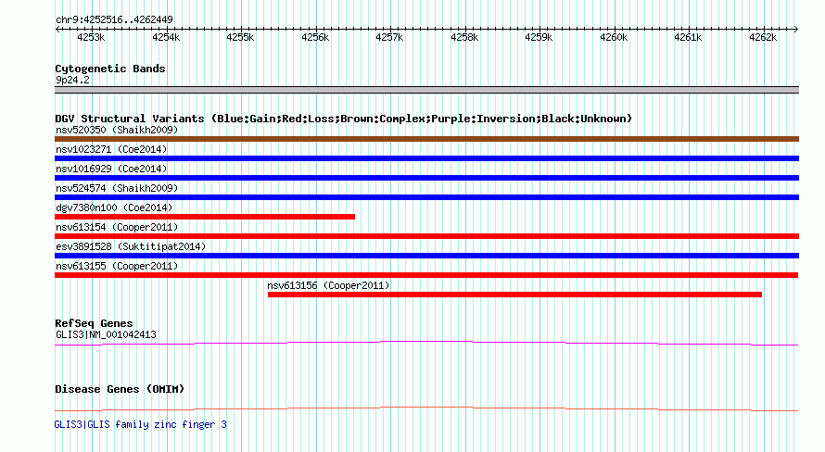This screenshot has width=825, height=452.
Task: Select the DGV Structural Variants track title
Action: pyautogui.click(x=344, y=119)
